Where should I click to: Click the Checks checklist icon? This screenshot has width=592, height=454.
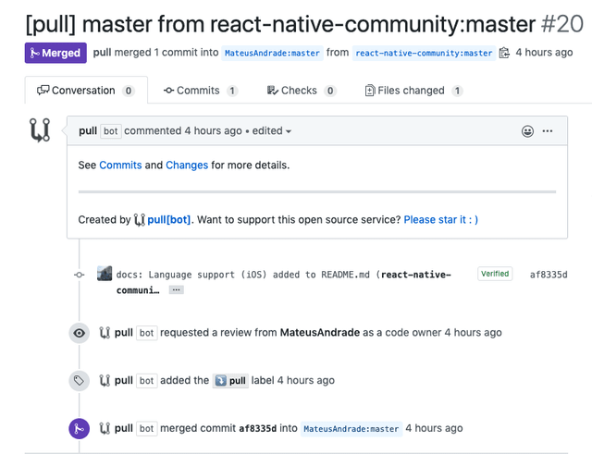(x=273, y=91)
